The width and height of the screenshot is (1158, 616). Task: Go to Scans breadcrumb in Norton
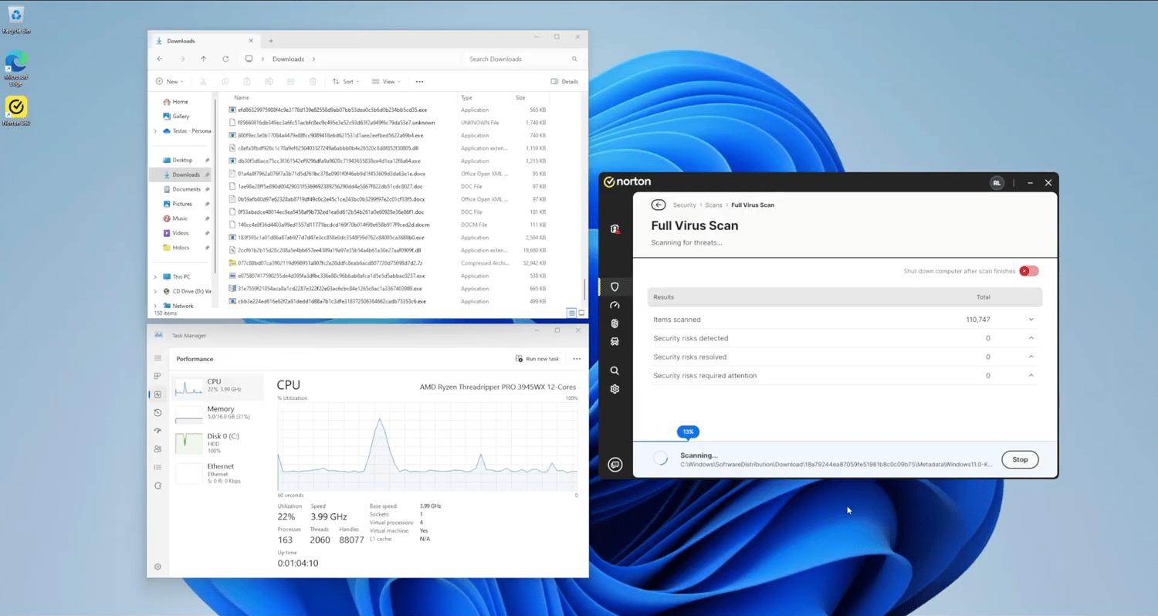(713, 205)
